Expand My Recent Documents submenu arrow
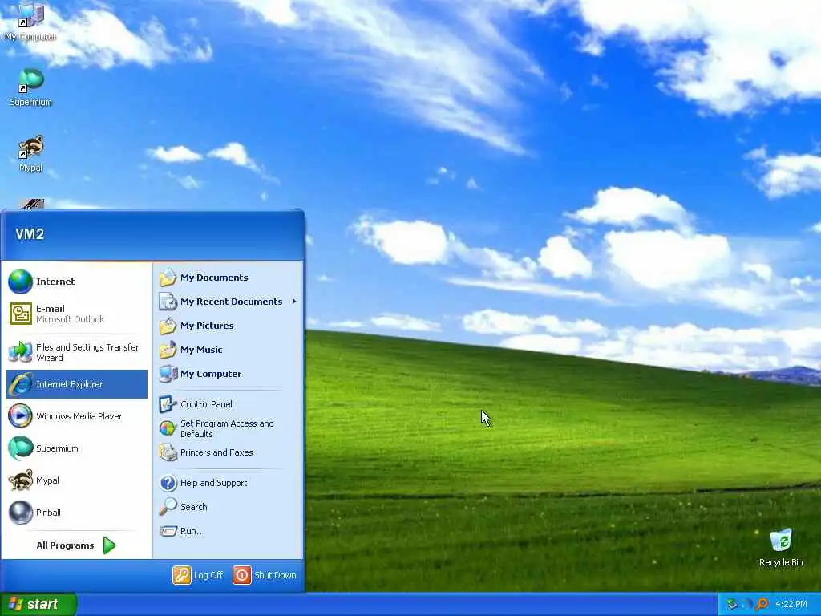 click(x=293, y=302)
